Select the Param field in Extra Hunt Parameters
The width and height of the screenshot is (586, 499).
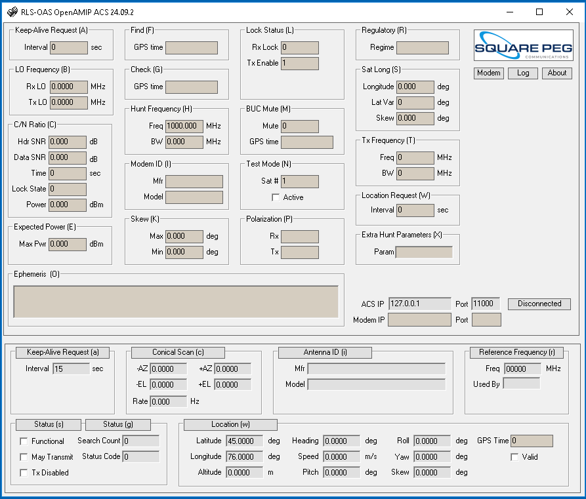(x=424, y=252)
